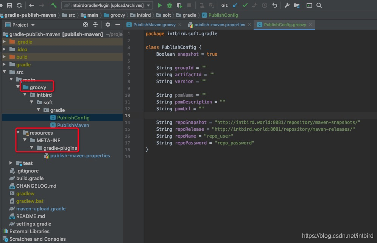Expand the test folder

11,163
